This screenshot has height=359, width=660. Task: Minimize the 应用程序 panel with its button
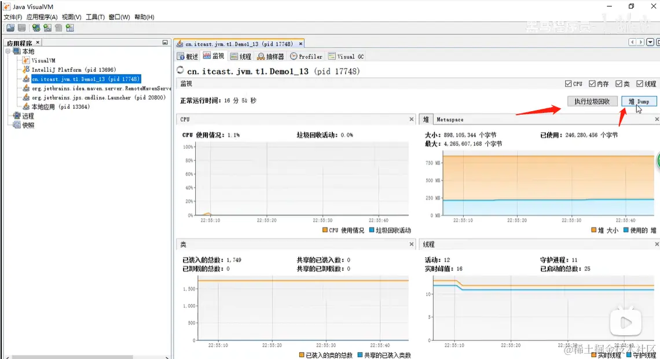165,42
